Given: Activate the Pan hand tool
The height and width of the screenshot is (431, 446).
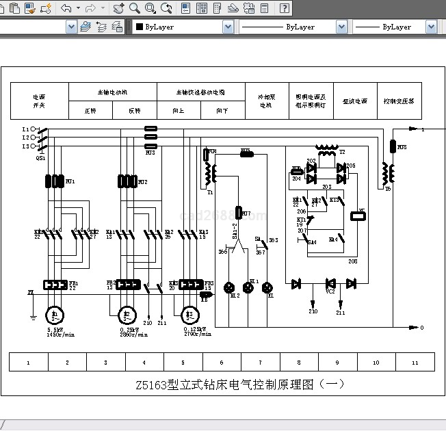Looking at the screenshot, I should (x=119, y=8).
